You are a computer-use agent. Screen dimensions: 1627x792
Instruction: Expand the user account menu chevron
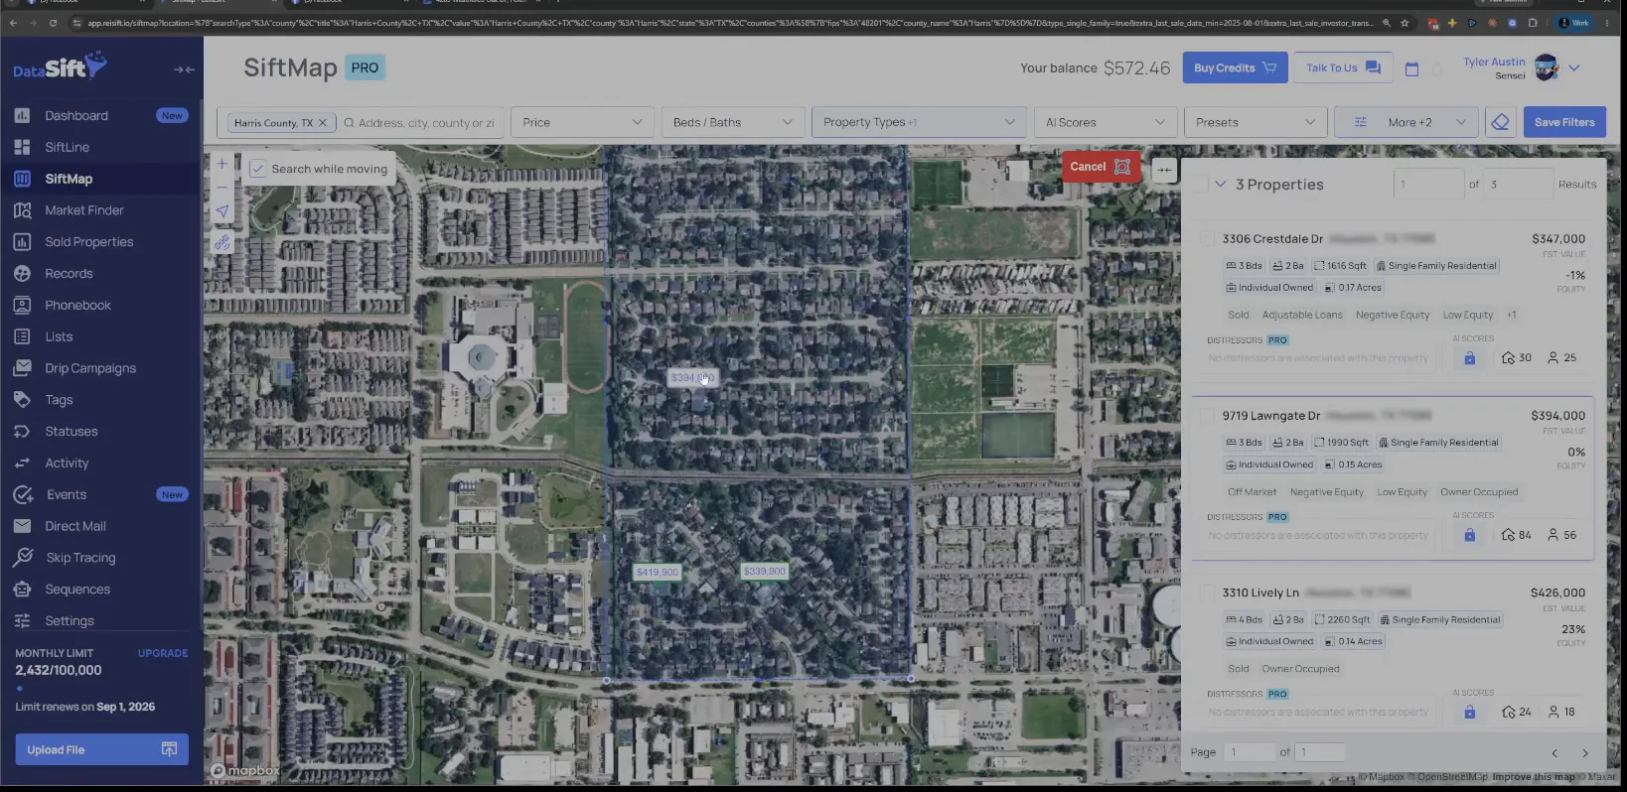1574,68
